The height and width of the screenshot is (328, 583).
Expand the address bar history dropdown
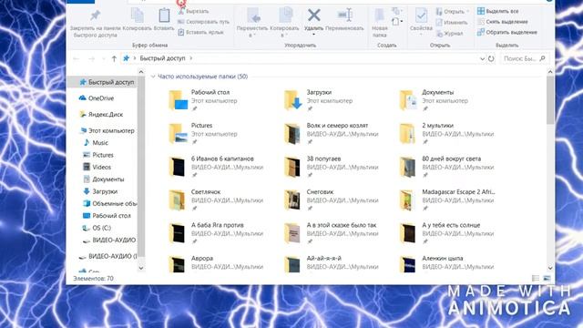click(x=482, y=58)
